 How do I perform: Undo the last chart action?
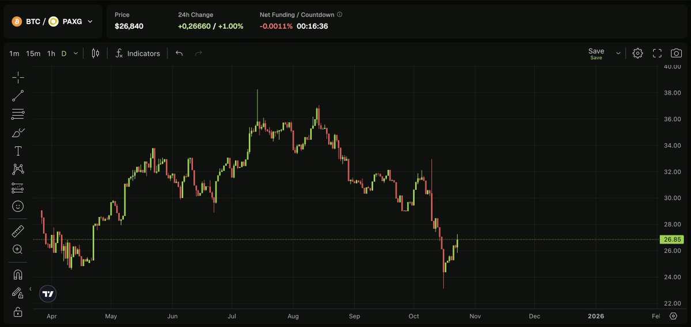(x=179, y=54)
